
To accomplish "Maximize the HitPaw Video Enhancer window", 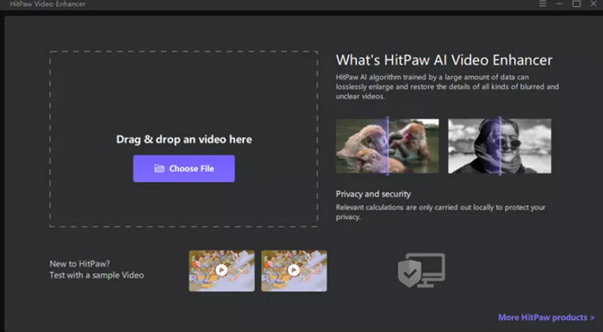I will 576,3.
